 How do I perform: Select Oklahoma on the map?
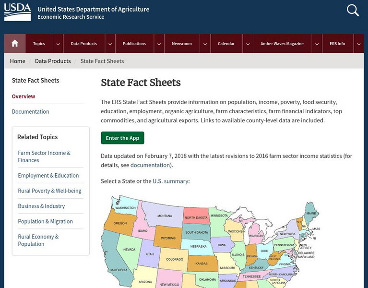point(207,279)
